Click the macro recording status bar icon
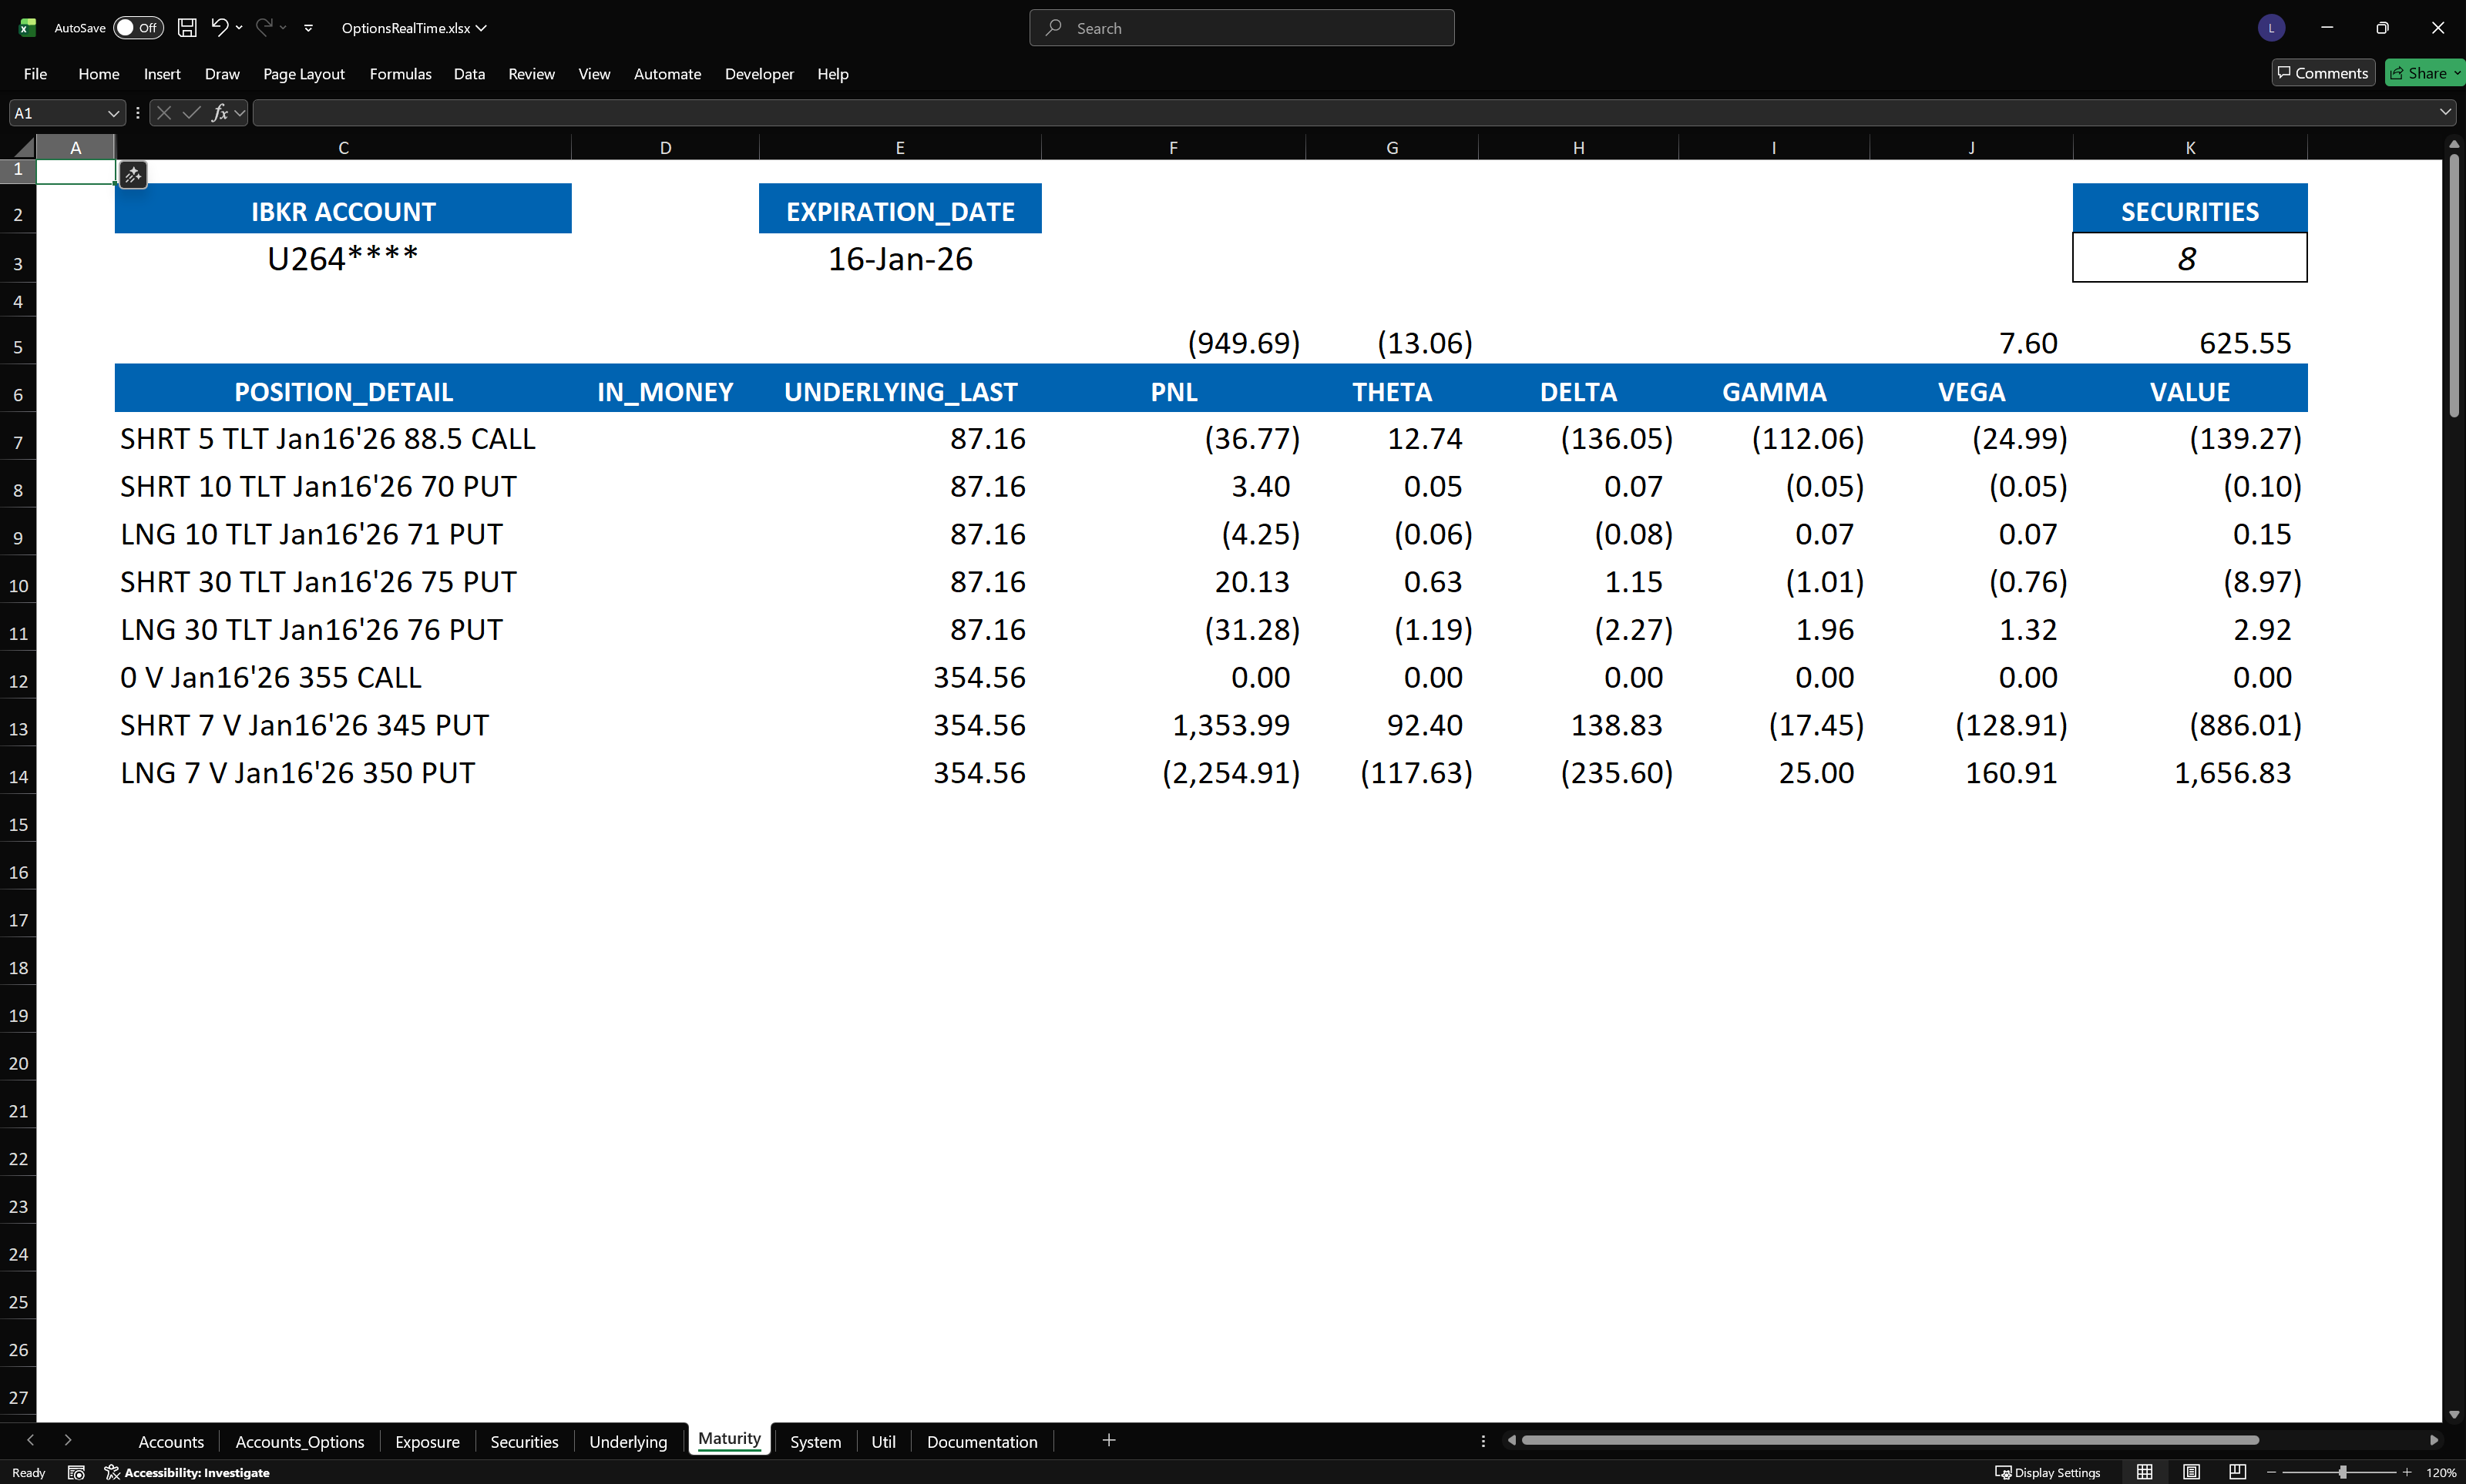 point(76,1472)
